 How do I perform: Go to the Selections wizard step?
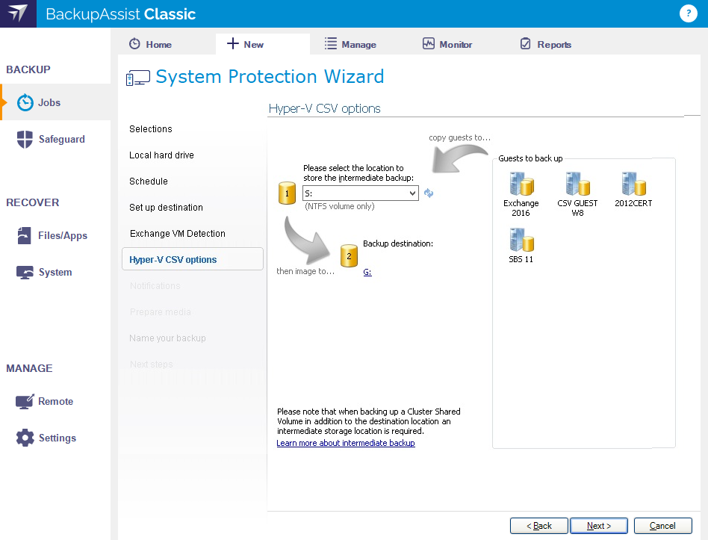click(151, 129)
